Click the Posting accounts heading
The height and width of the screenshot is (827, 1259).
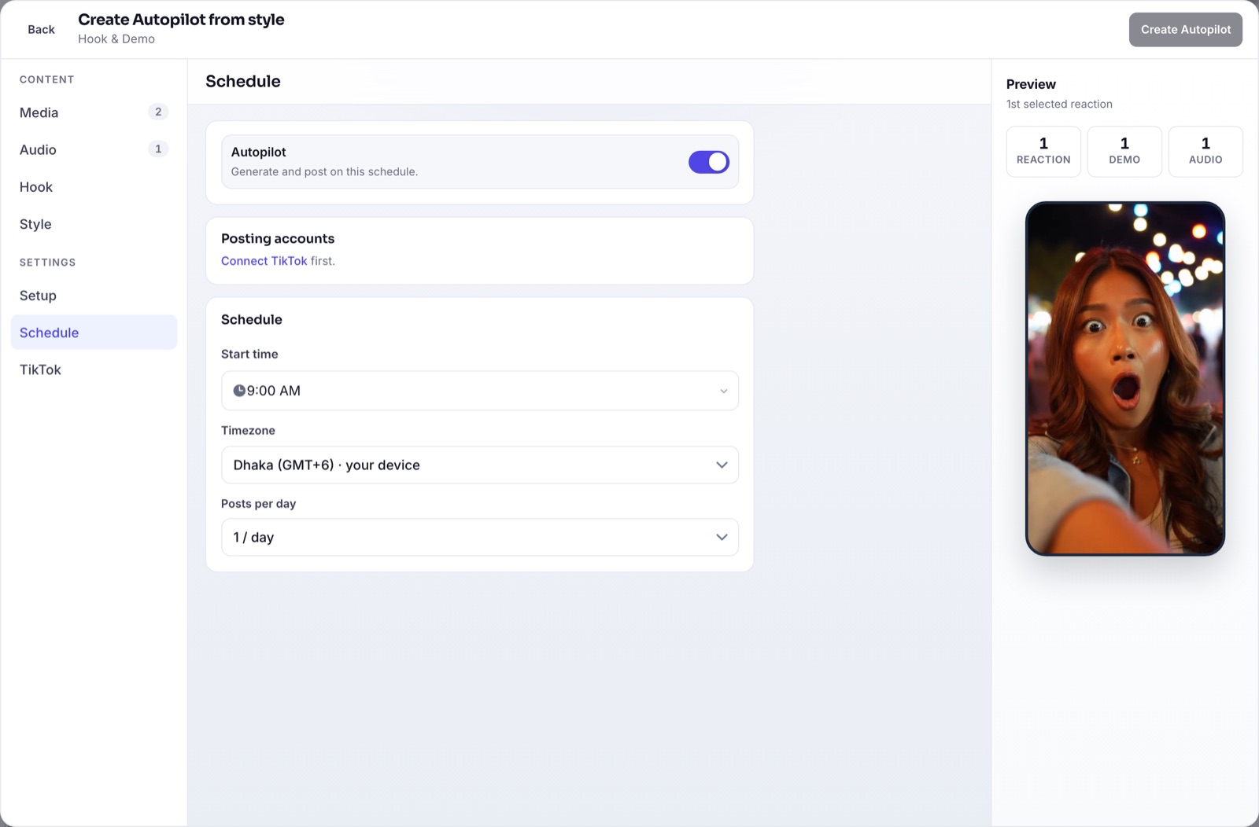click(x=278, y=238)
